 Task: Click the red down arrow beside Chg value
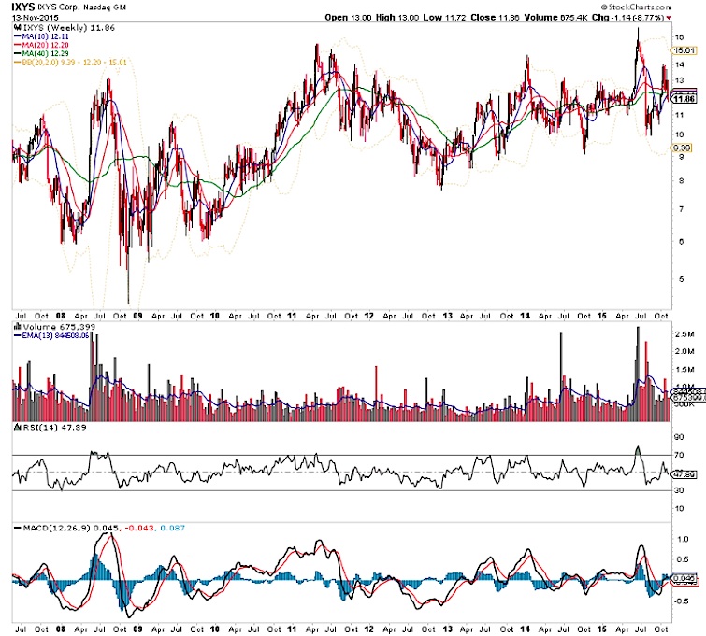670,18
